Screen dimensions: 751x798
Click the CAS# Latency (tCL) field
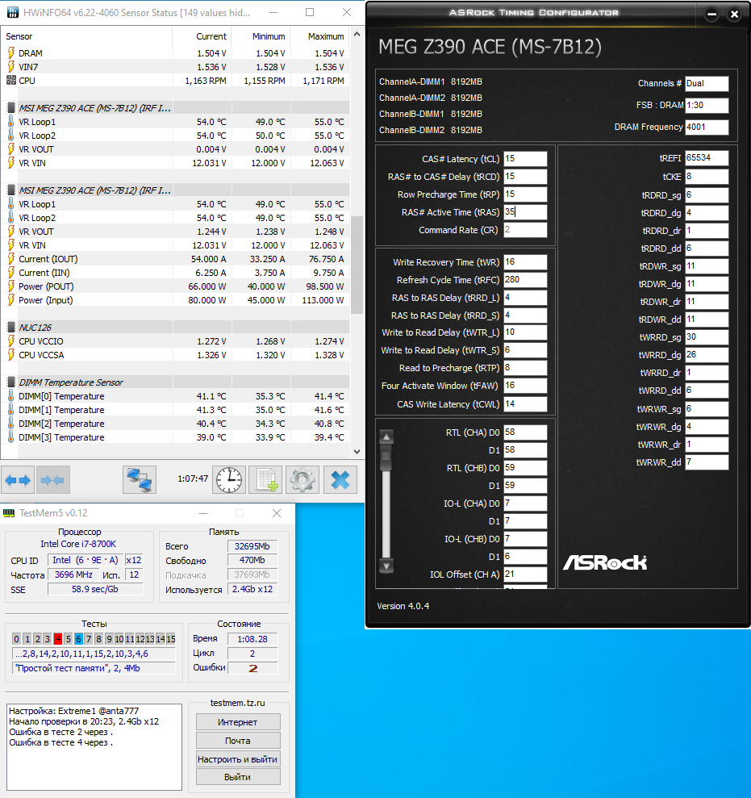point(525,158)
